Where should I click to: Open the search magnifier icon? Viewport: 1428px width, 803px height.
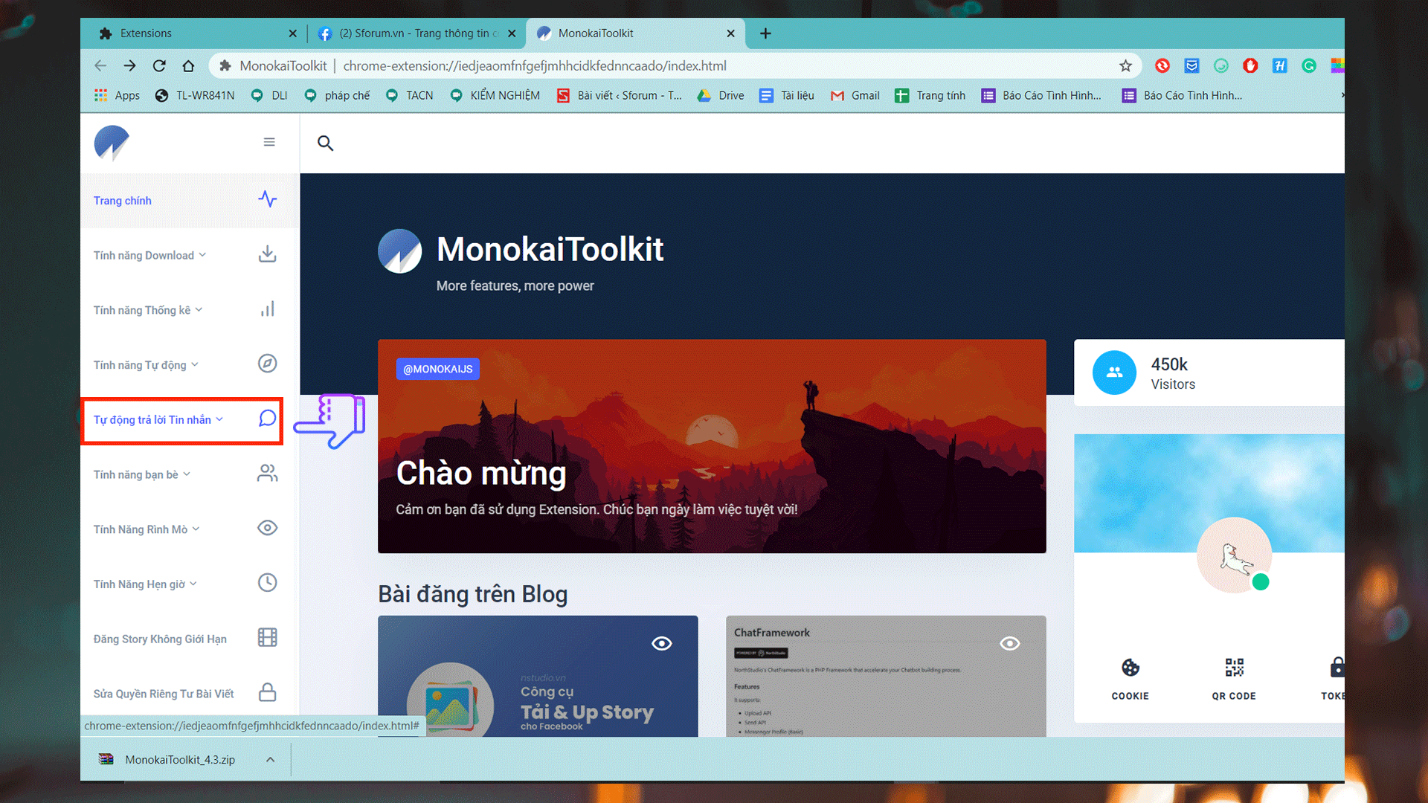[x=325, y=143]
